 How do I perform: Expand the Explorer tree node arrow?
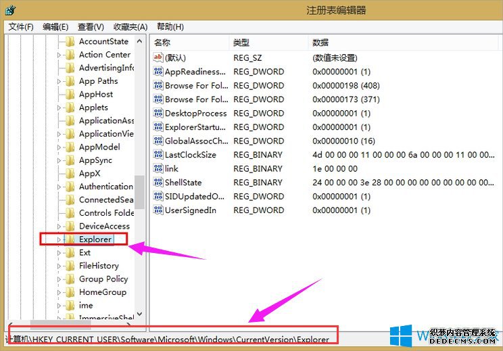(59, 239)
